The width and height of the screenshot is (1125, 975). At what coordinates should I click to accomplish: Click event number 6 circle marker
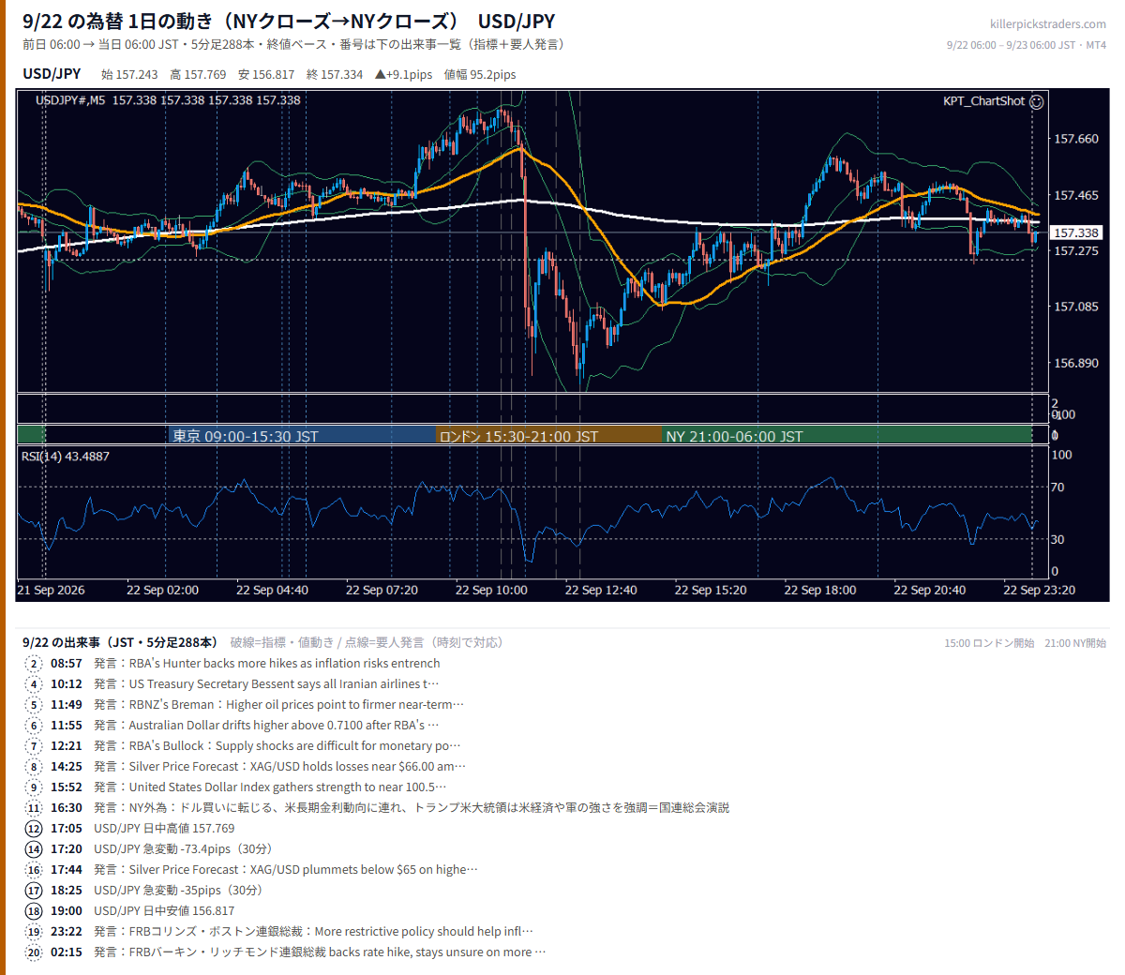click(x=34, y=726)
